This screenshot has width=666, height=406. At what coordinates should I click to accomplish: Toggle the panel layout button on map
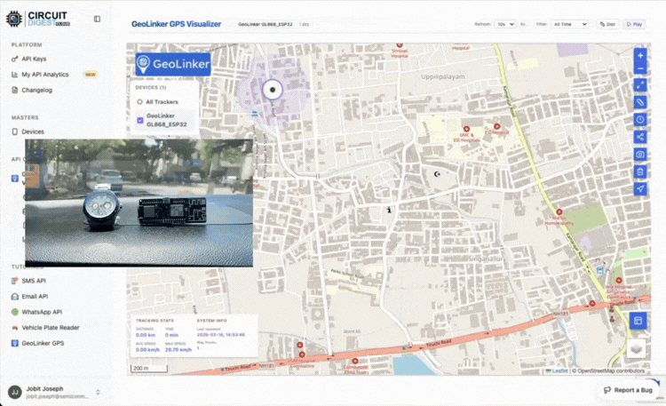point(638,321)
